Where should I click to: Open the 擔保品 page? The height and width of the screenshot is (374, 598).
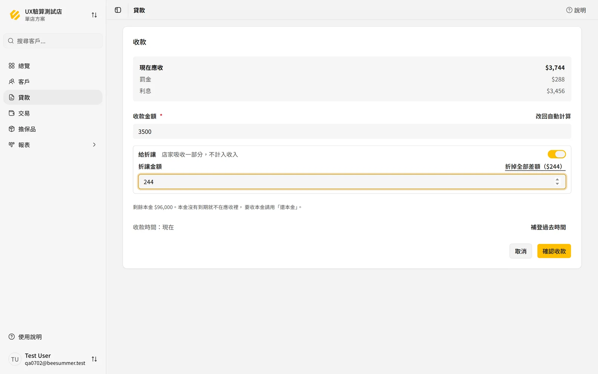point(53,129)
